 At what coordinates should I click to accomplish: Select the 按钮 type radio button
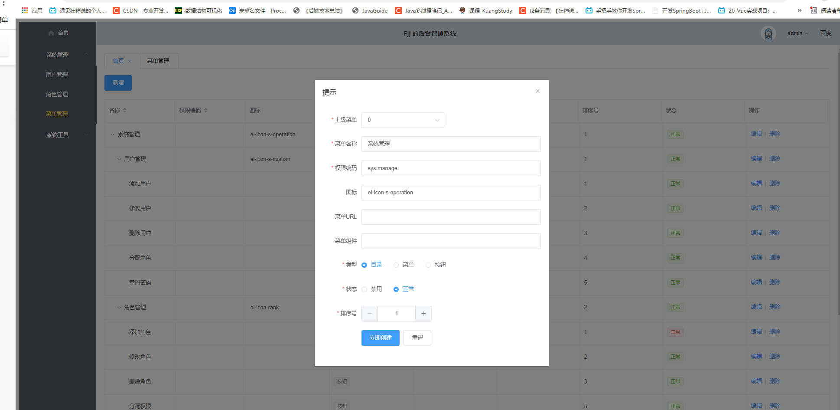[x=428, y=265]
